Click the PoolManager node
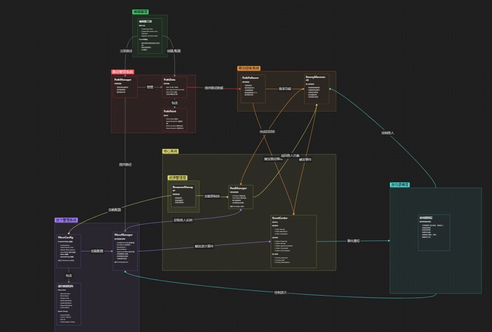The height and width of the screenshot is (332, 492). click(x=241, y=197)
